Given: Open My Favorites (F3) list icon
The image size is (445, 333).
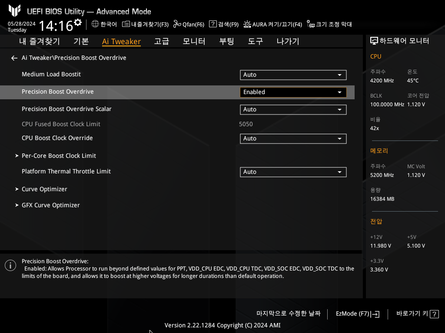Looking at the screenshot, I should [126, 24].
